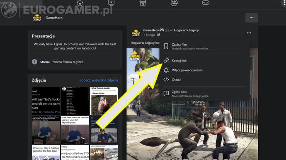Open the 'teen years are the best' meme thumbnail

pos(75,130)
